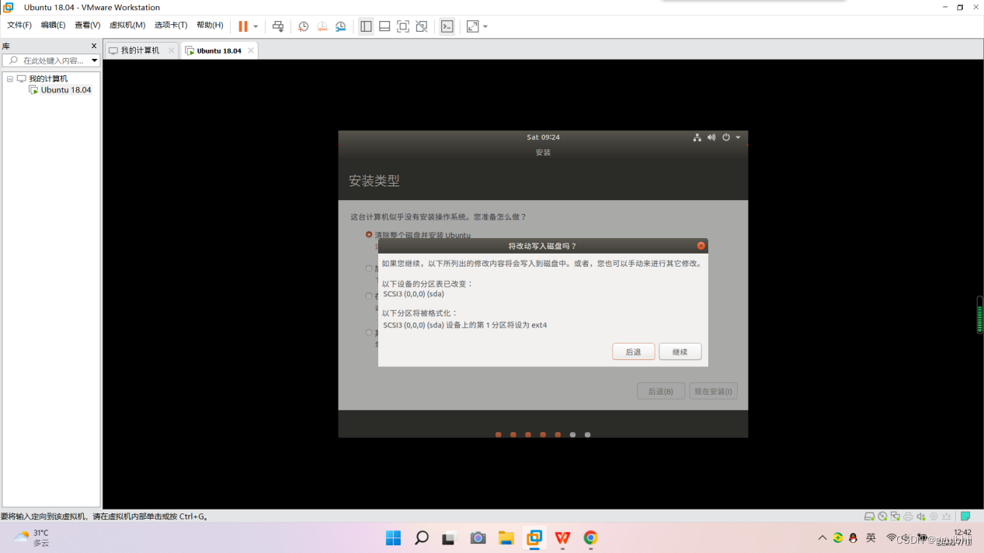
Task: Click the printer device status icon
Action: click(908, 517)
